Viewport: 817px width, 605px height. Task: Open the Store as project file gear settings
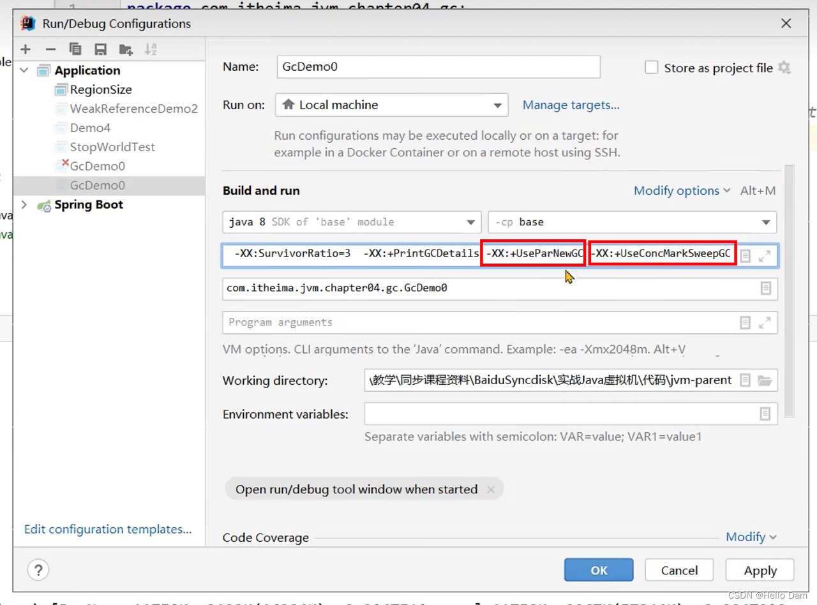pos(784,68)
